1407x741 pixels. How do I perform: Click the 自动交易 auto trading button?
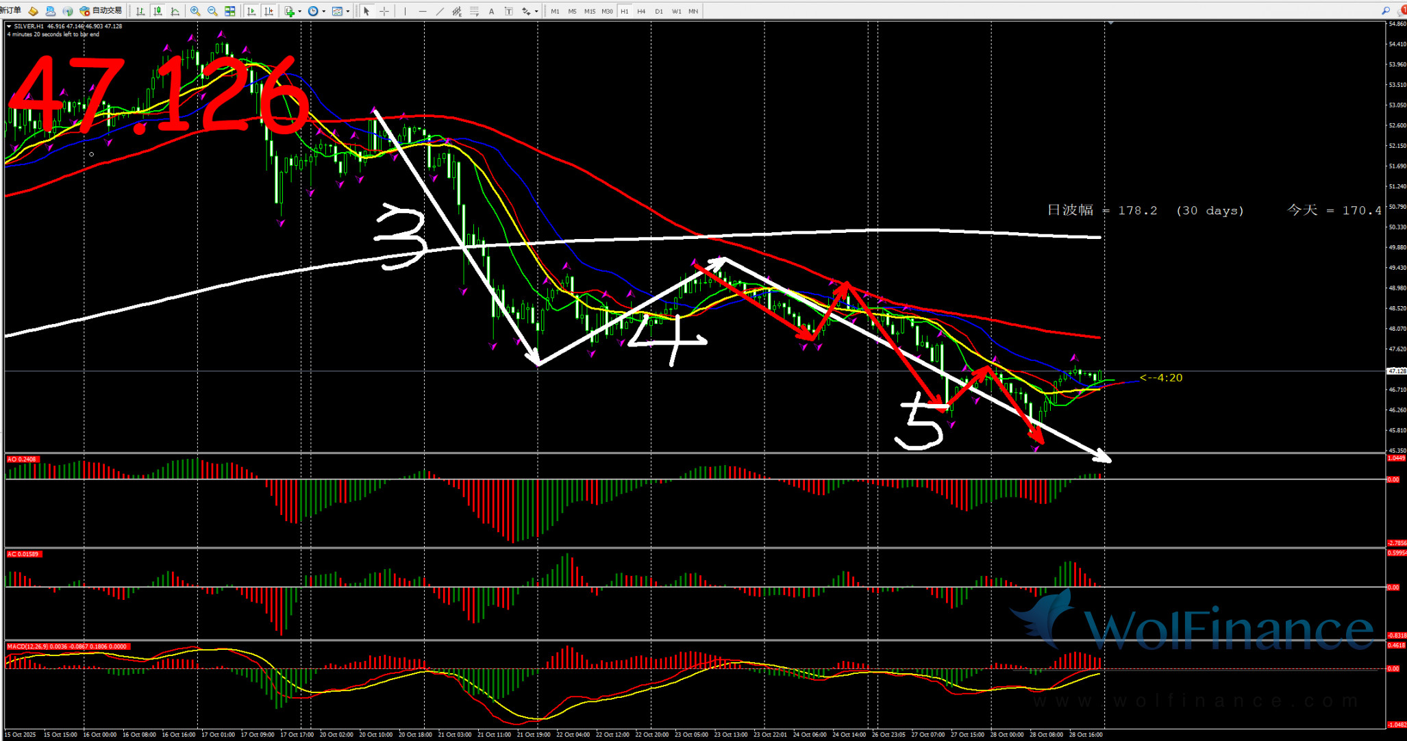(x=101, y=11)
